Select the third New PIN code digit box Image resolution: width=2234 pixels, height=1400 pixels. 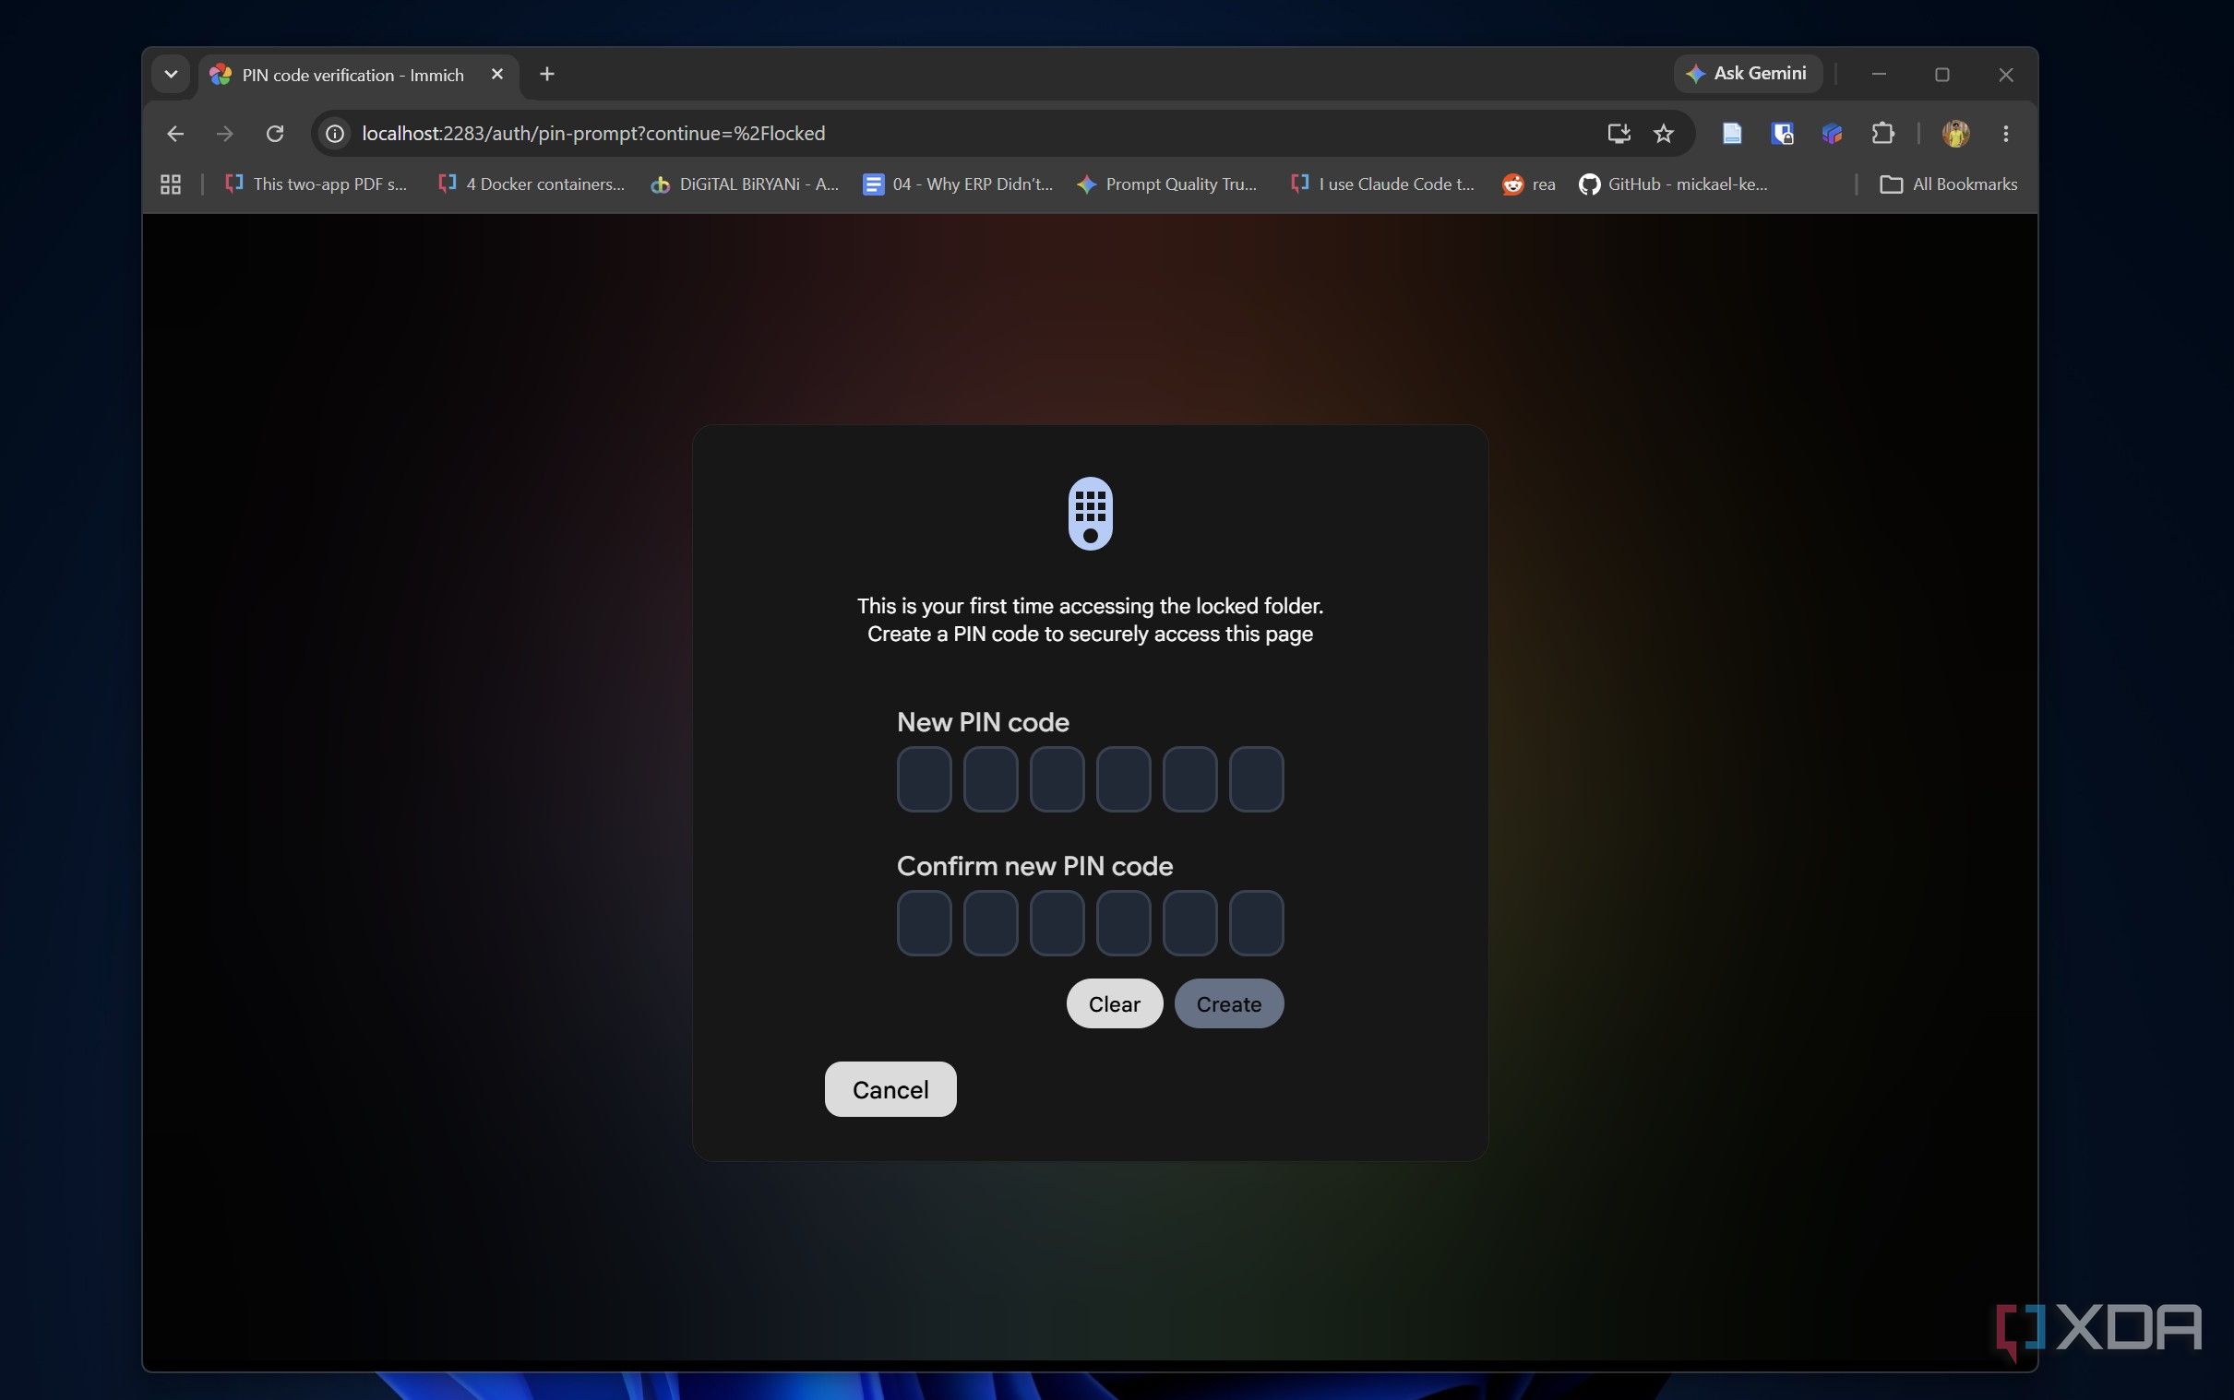[1057, 779]
